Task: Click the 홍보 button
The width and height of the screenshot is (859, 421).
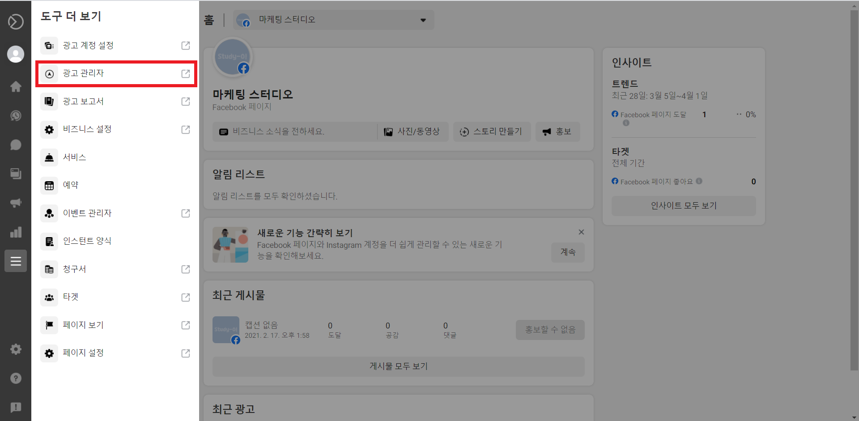Action: pyautogui.click(x=557, y=132)
